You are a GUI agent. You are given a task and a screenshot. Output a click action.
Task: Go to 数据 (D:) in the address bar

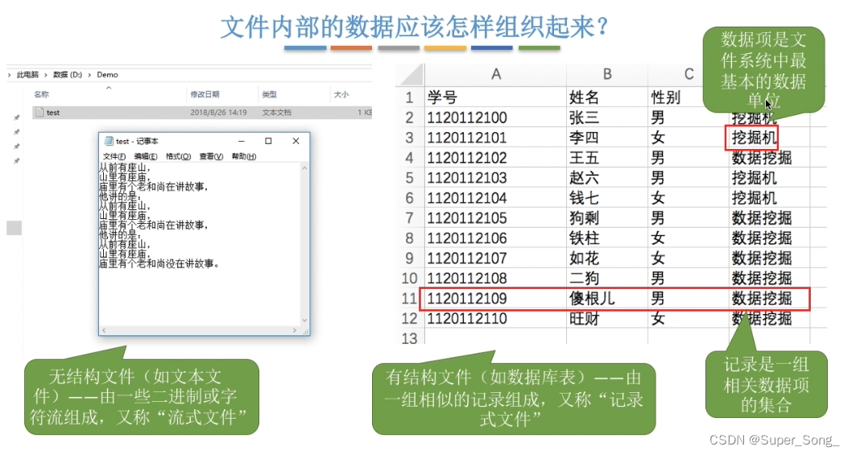(x=68, y=74)
